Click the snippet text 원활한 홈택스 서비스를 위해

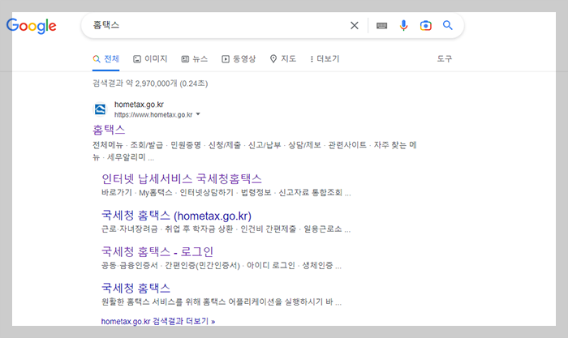pos(222,302)
